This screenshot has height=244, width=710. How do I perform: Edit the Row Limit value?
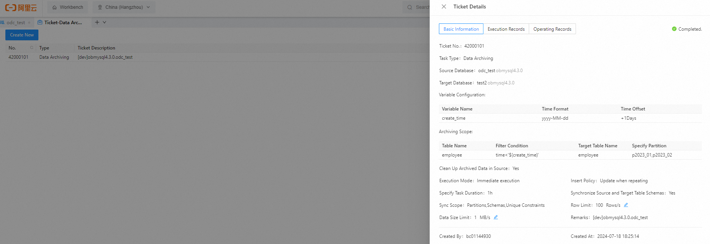(626, 205)
